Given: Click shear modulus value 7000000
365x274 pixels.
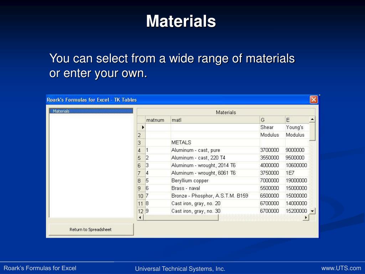Looking at the screenshot, I should (272, 181).
